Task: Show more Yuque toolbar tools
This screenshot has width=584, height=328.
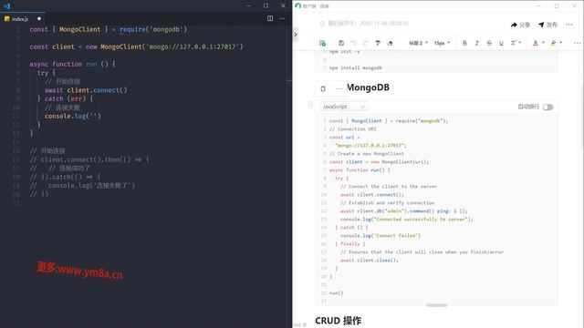Action: 577,43
